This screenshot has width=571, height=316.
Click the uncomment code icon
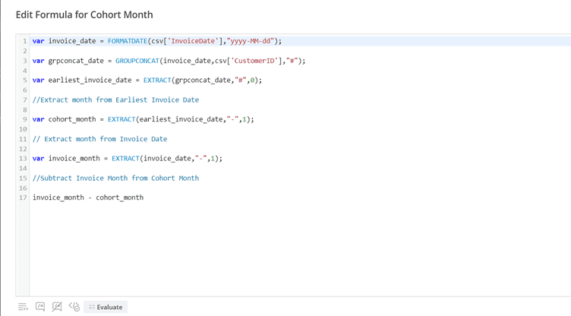[57, 307]
